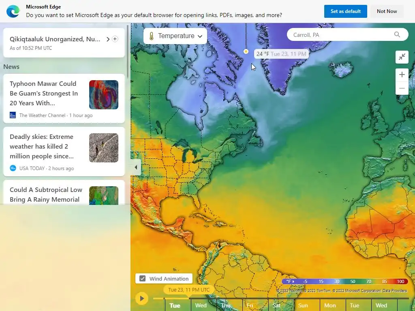Viewport: 415px width, 311px height.
Task: Open the Typhoon Mawar news article
Action: point(64,98)
